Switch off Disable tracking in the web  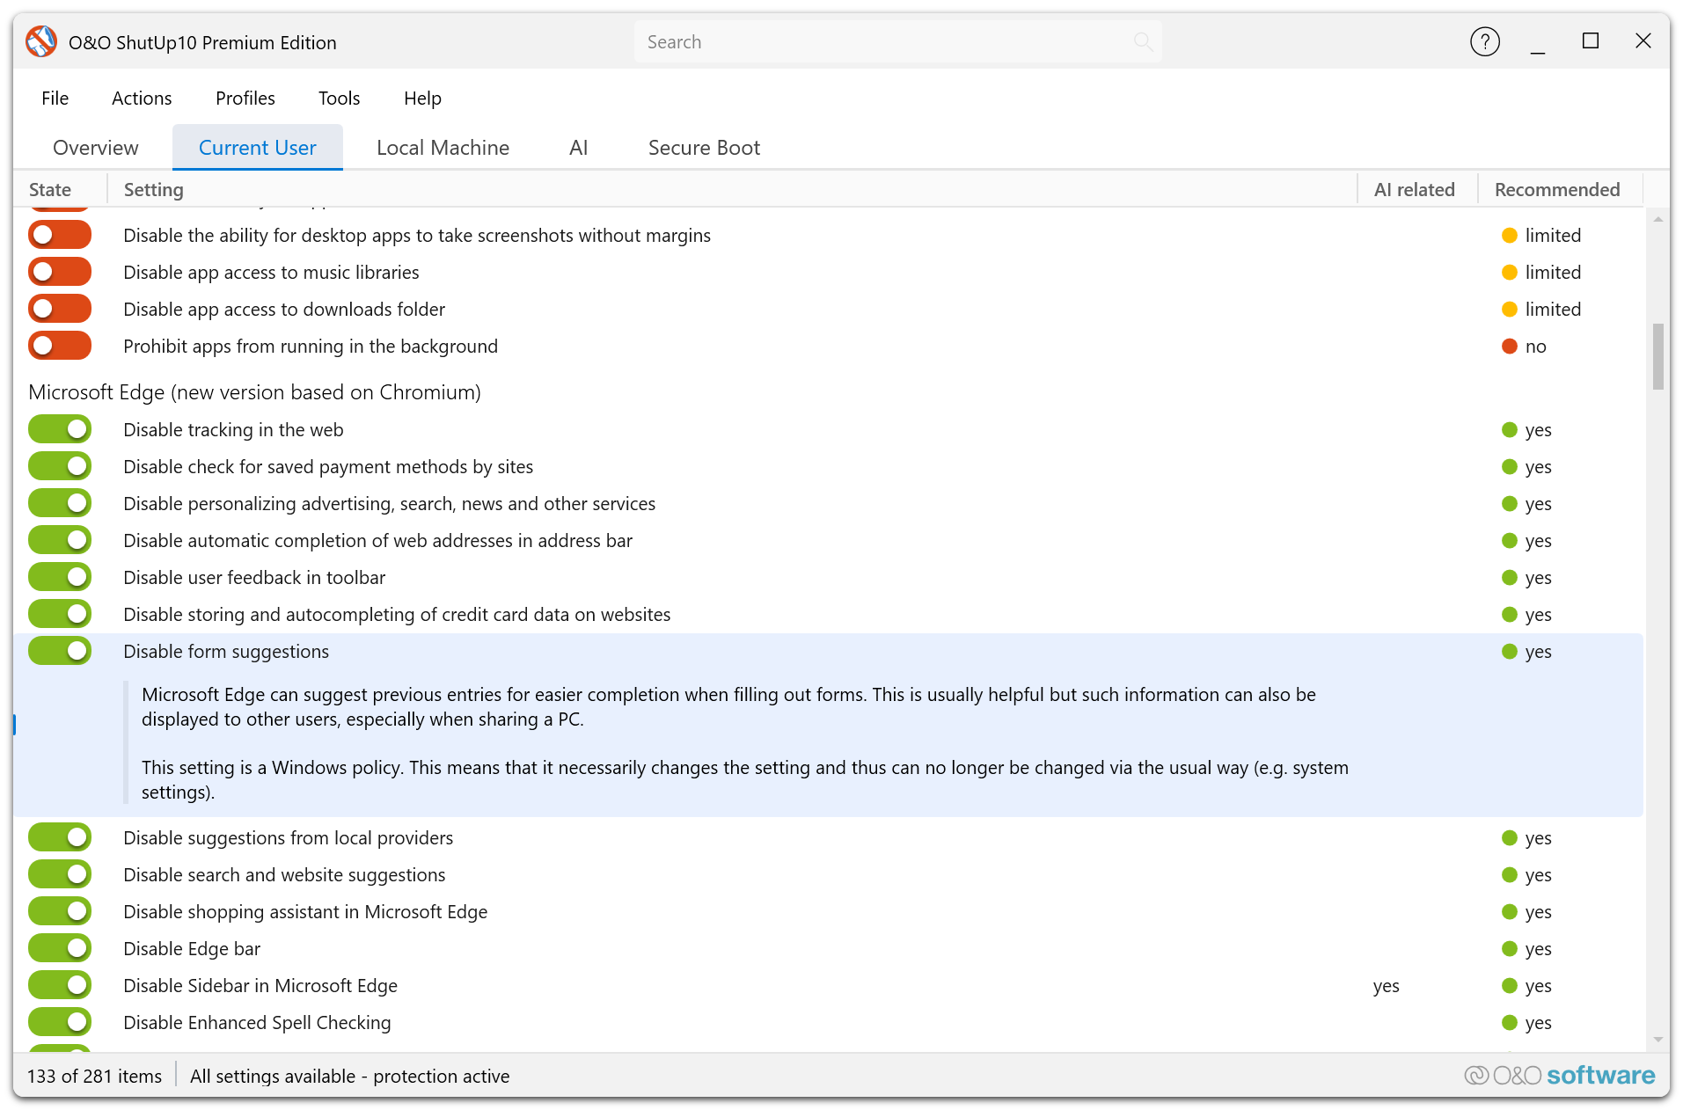(60, 430)
